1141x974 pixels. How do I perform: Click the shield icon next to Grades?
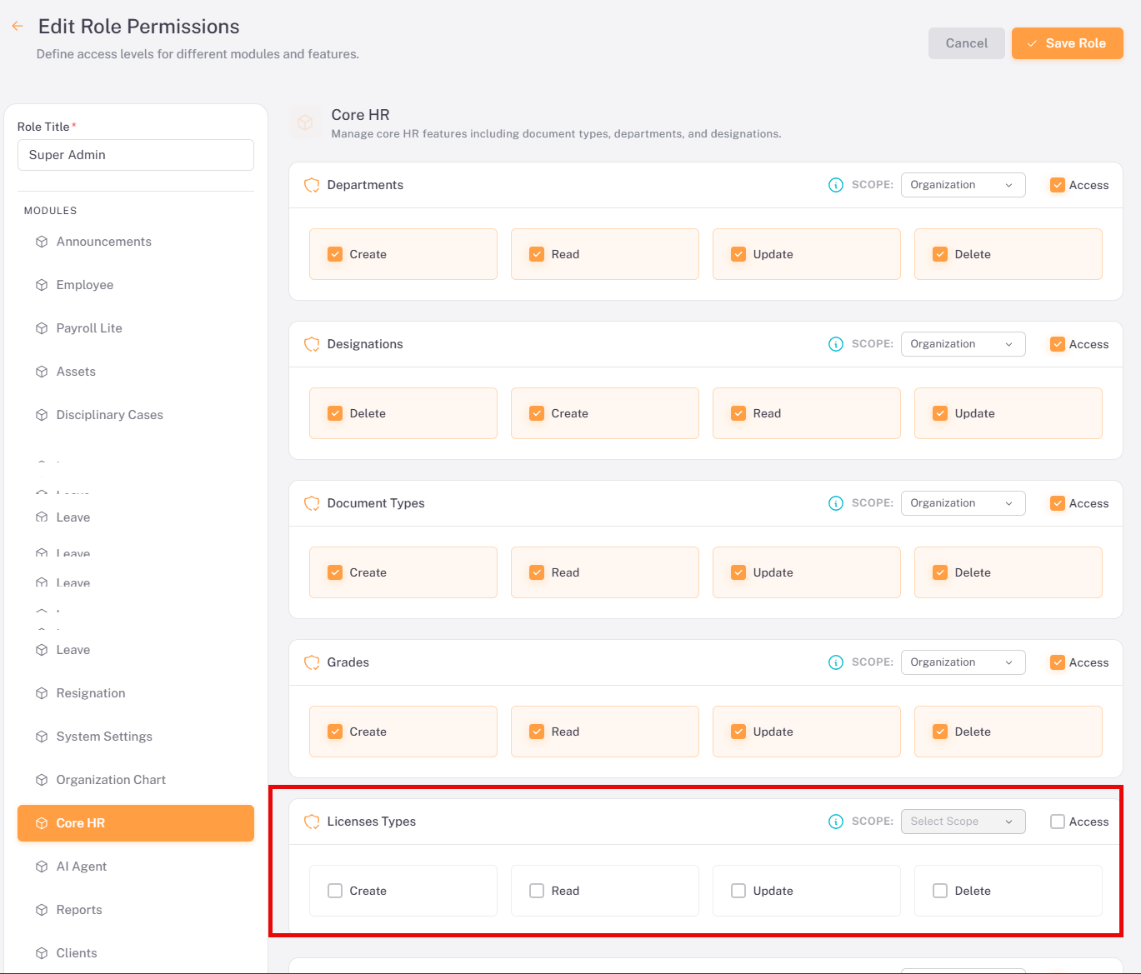click(x=312, y=662)
